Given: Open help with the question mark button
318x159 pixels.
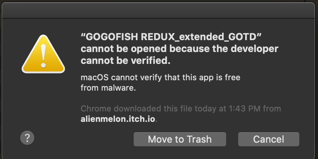Looking at the screenshot, I should click(x=27, y=138).
